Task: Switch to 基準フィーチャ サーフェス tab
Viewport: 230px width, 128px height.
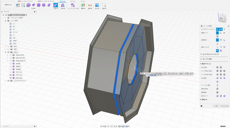Action: pyautogui.click(x=46, y=1)
